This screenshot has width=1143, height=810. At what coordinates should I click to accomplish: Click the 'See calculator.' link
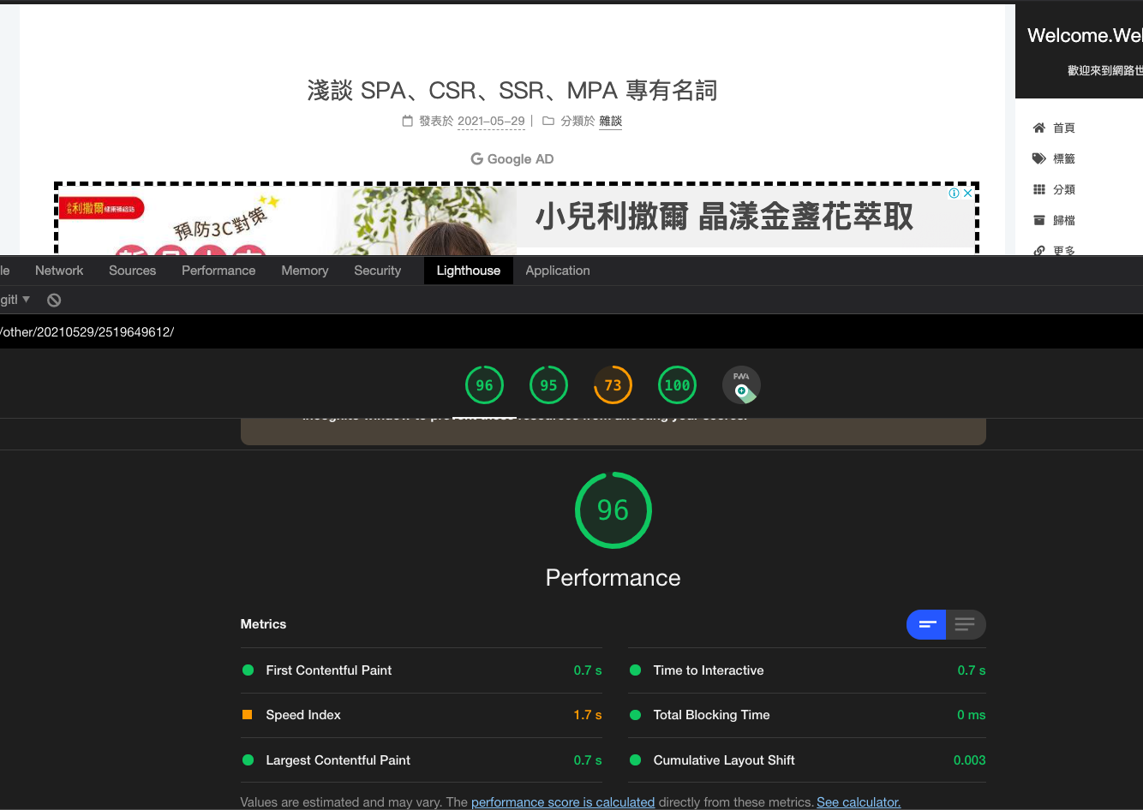(x=859, y=802)
